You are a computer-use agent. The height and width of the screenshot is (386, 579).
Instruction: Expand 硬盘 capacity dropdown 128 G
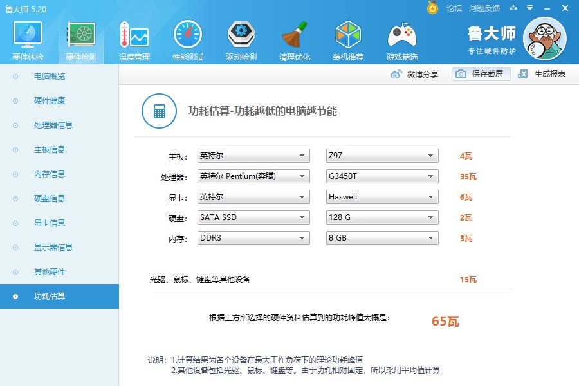(x=382, y=217)
